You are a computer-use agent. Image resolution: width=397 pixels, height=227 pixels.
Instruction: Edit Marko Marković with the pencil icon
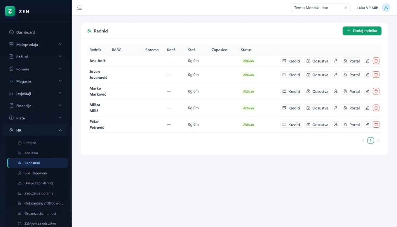click(367, 91)
